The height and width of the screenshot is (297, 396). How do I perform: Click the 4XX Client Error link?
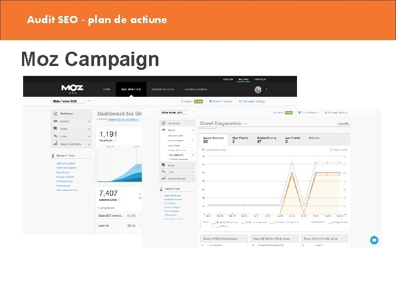[x=216, y=245]
